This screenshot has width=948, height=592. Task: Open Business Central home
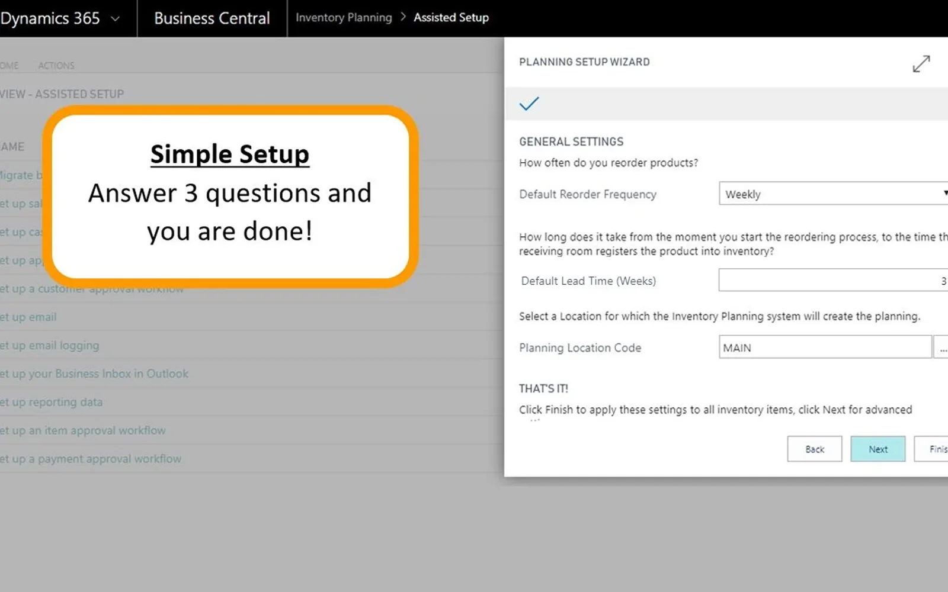(212, 18)
